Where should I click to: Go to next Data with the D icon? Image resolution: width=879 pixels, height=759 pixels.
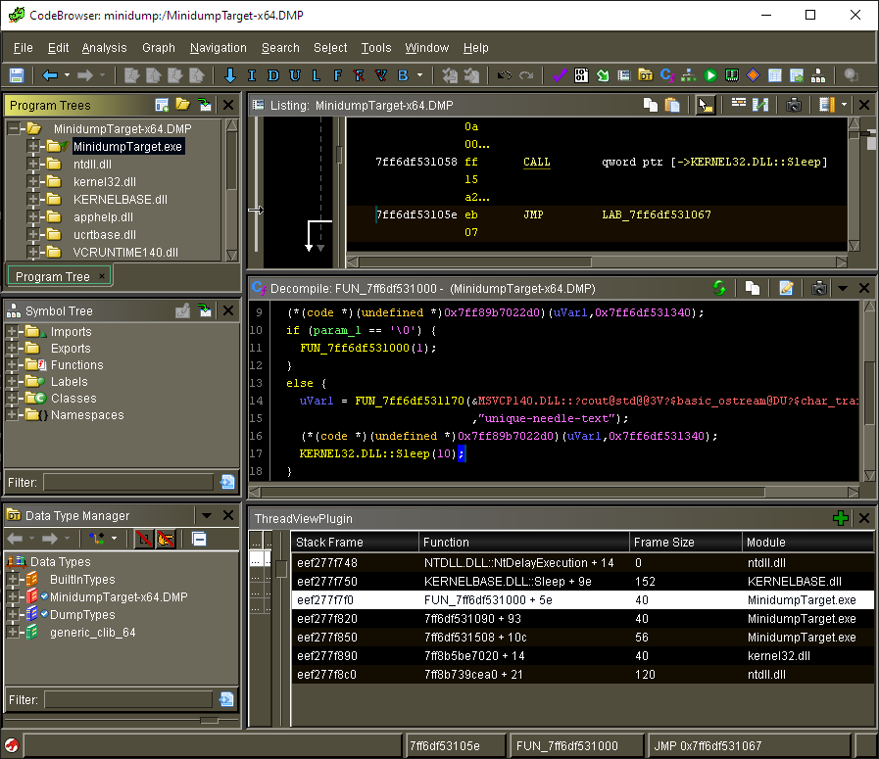273,75
